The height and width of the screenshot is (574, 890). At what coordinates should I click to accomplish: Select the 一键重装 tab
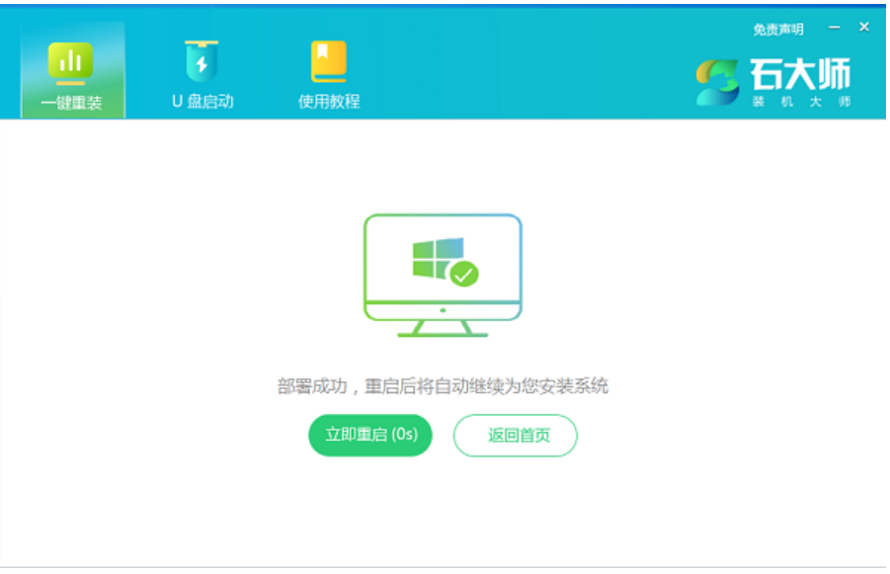tap(73, 70)
